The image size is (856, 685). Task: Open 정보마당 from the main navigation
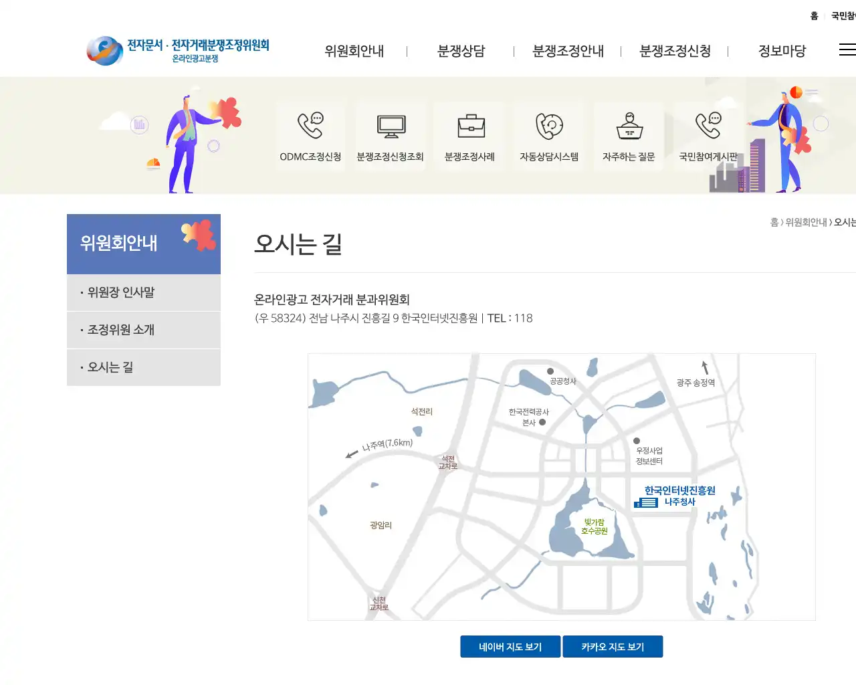[x=781, y=51]
